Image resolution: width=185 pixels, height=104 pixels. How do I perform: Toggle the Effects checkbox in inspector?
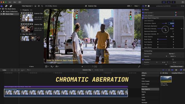[x=143, y=10]
